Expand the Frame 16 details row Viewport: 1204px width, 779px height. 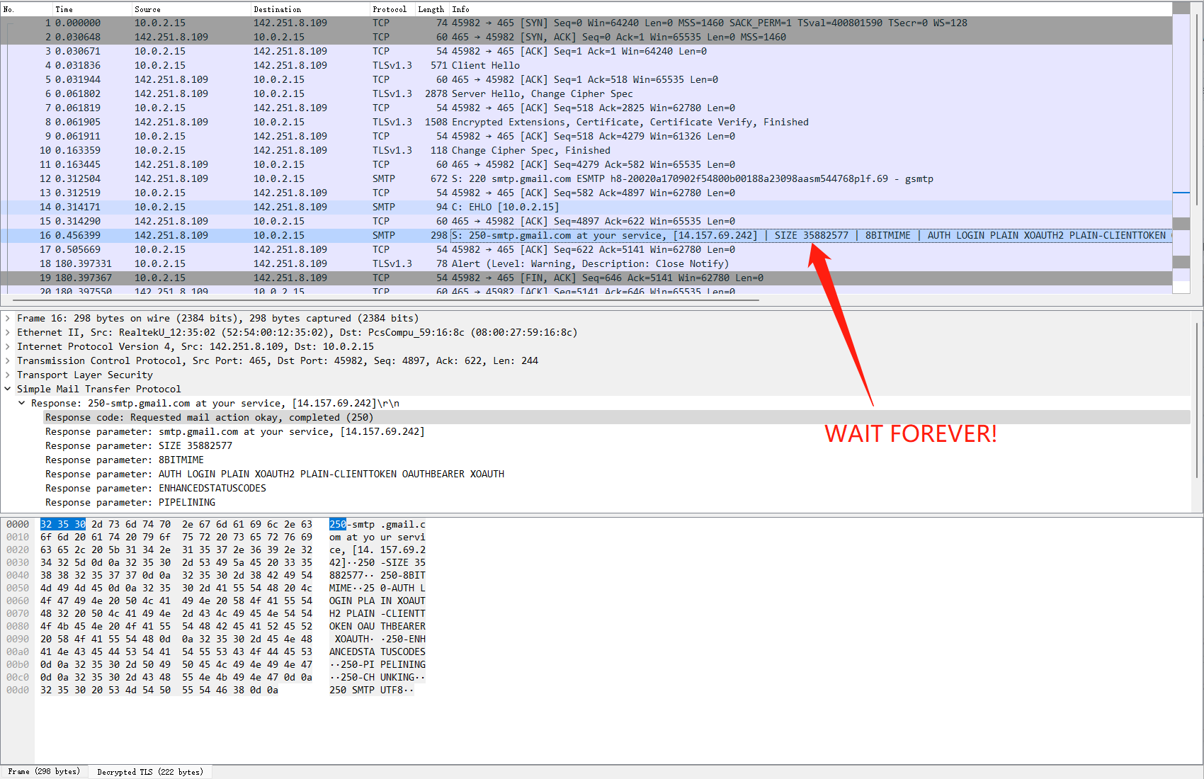[x=8, y=319]
